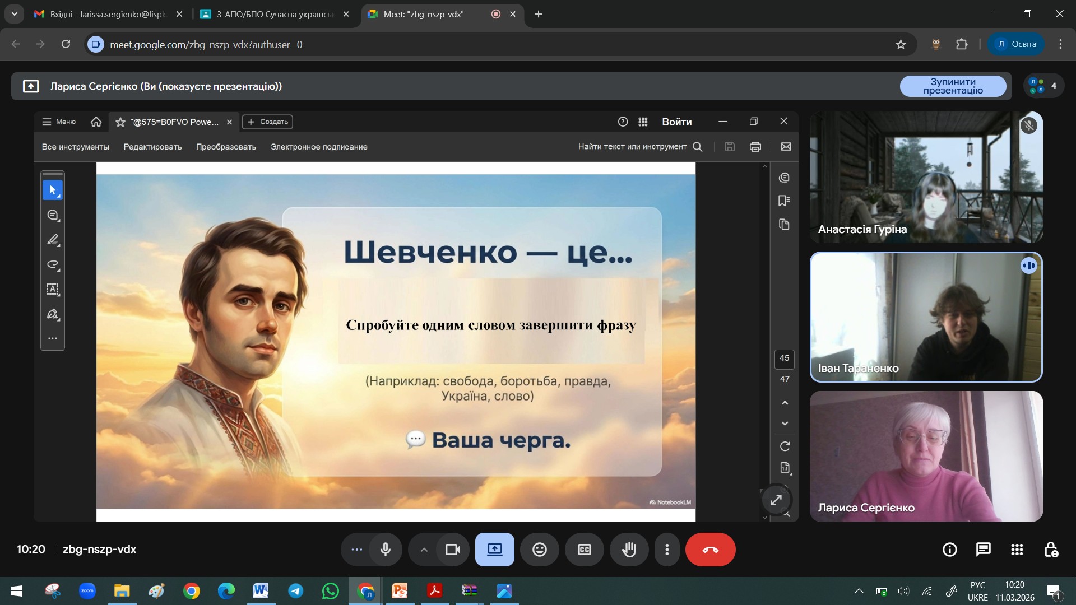
Task: Open Telegram from the Windows taskbar
Action: click(295, 591)
